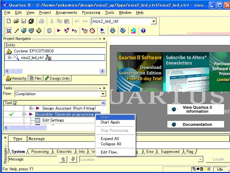Viewport: 230px width, 173px height.
Task: Click the Stop Processing stop-sign icon
Action: (49, 31)
